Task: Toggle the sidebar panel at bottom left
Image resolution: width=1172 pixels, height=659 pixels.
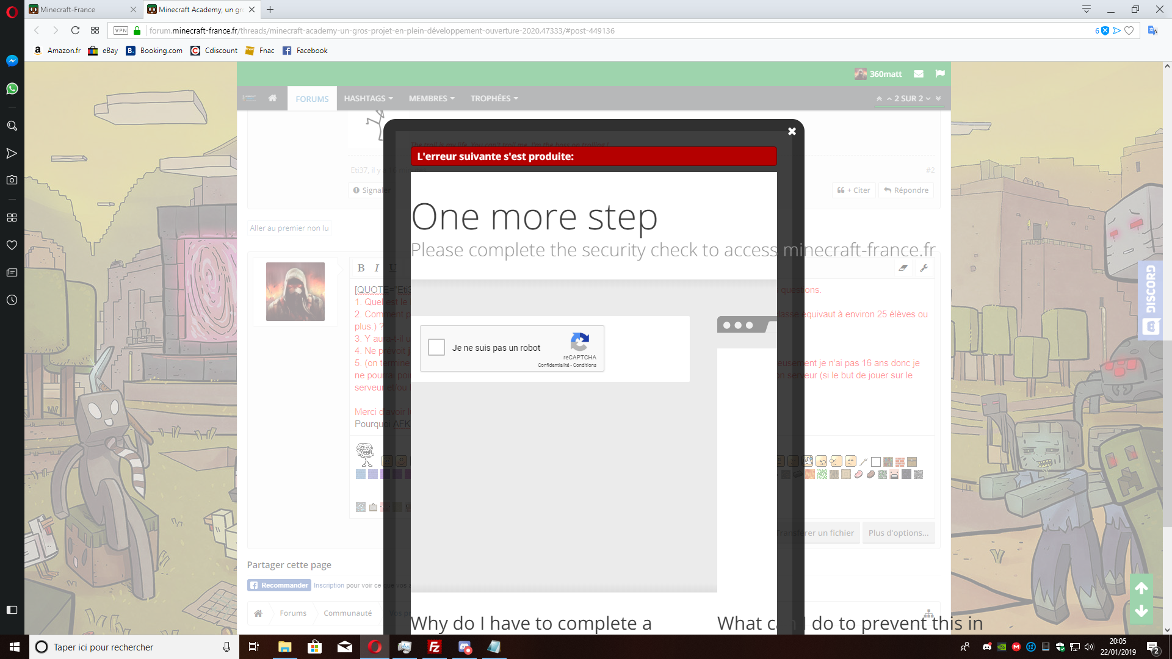Action: pyautogui.click(x=12, y=610)
